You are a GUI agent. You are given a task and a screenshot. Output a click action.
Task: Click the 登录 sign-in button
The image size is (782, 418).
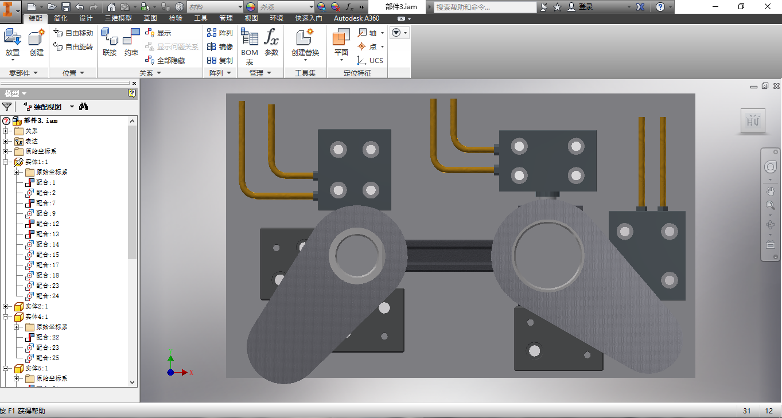click(581, 7)
